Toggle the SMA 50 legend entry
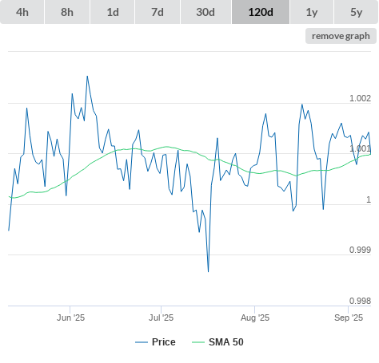Image resolution: width=379 pixels, height=363 pixels. [226, 342]
